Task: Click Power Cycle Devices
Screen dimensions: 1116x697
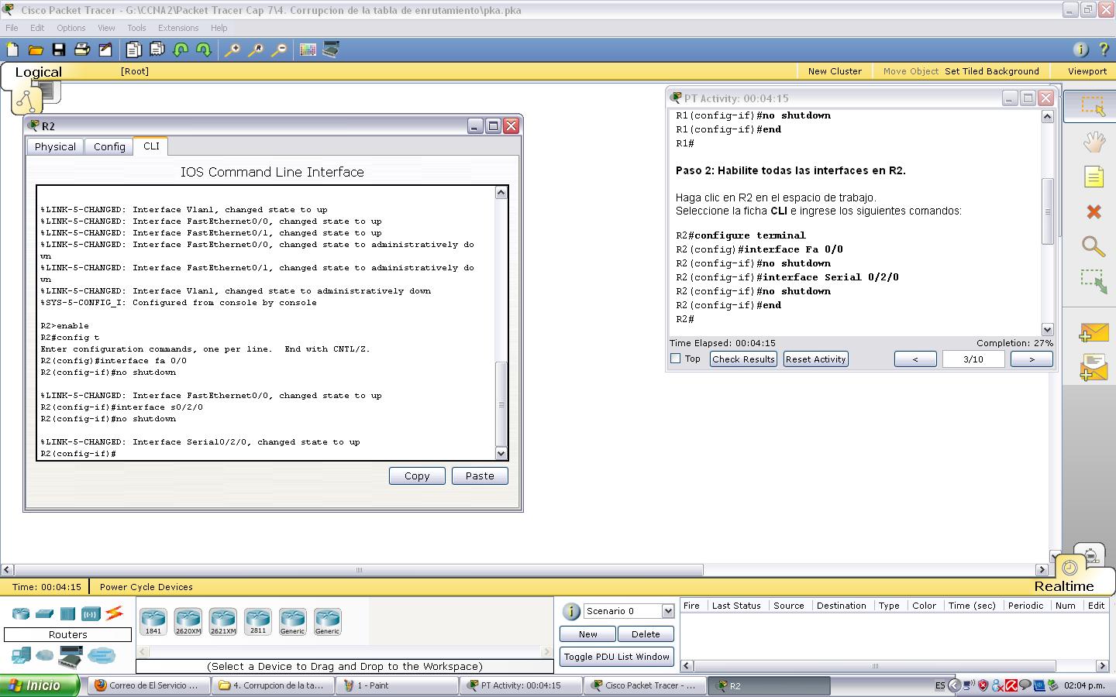Action: [x=146, y=587]
